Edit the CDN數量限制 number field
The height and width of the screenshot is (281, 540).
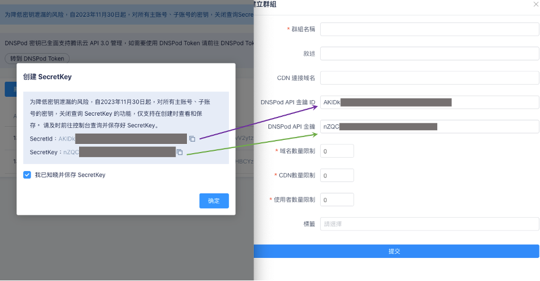(337, 176)
